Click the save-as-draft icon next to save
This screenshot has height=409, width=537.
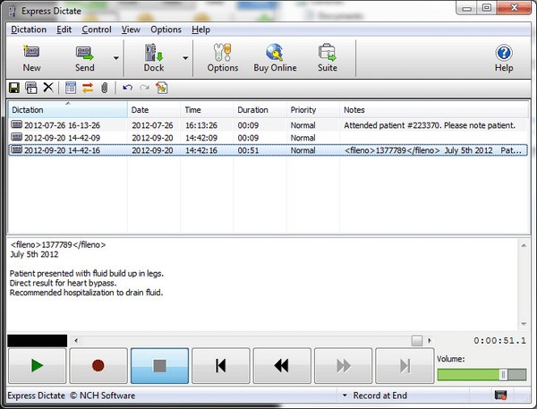[31, 88]
